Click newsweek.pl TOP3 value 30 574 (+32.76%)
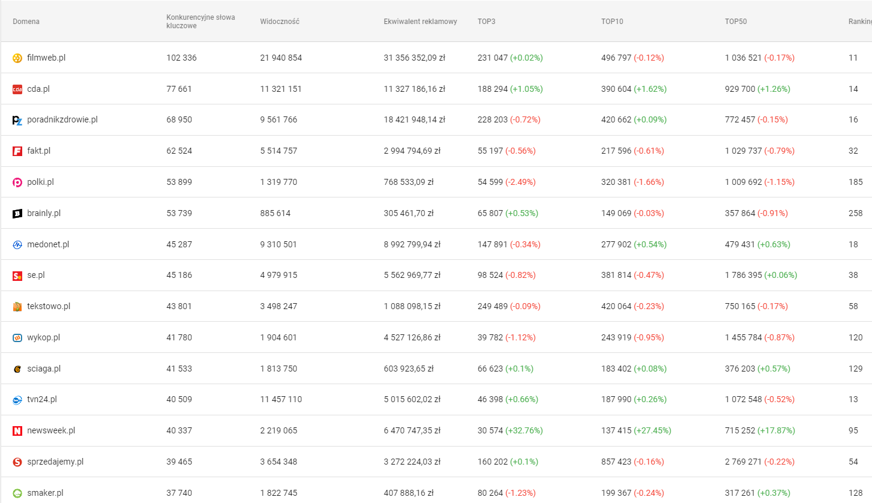Screen dimensions: 872x503 click(510, 430)
